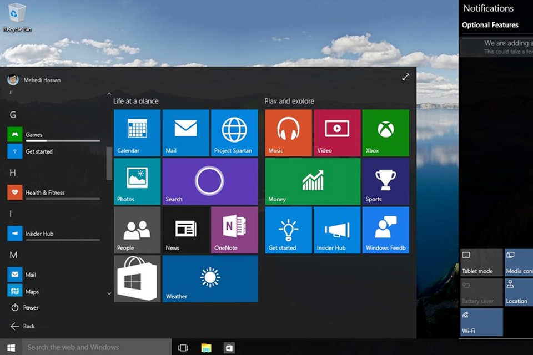
Task: Toggle the Battery saver quick action
Action: click(481, 292)
